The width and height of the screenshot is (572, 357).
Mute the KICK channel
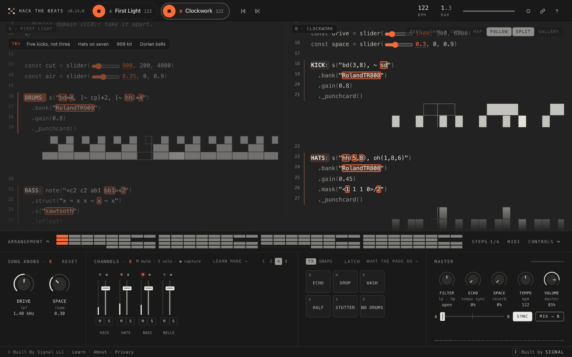[x=100, y=321]
